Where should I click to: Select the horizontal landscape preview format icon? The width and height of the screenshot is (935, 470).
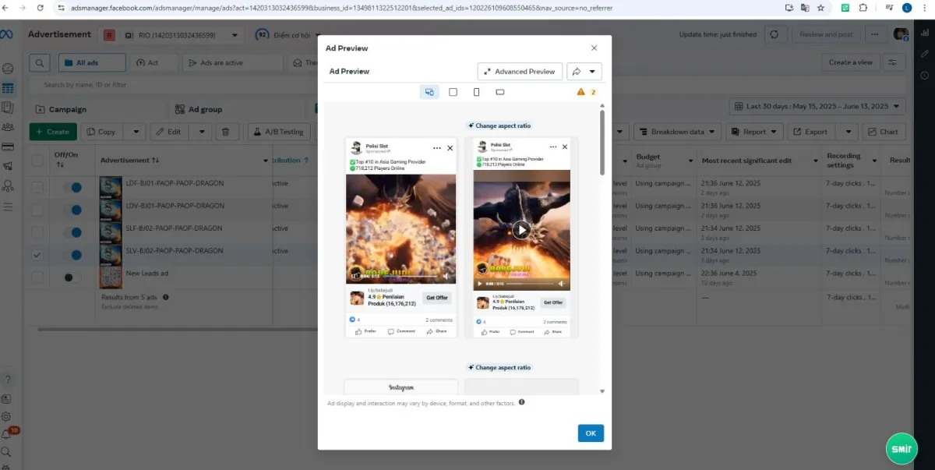pyautogui.click(x=500, y=92)
